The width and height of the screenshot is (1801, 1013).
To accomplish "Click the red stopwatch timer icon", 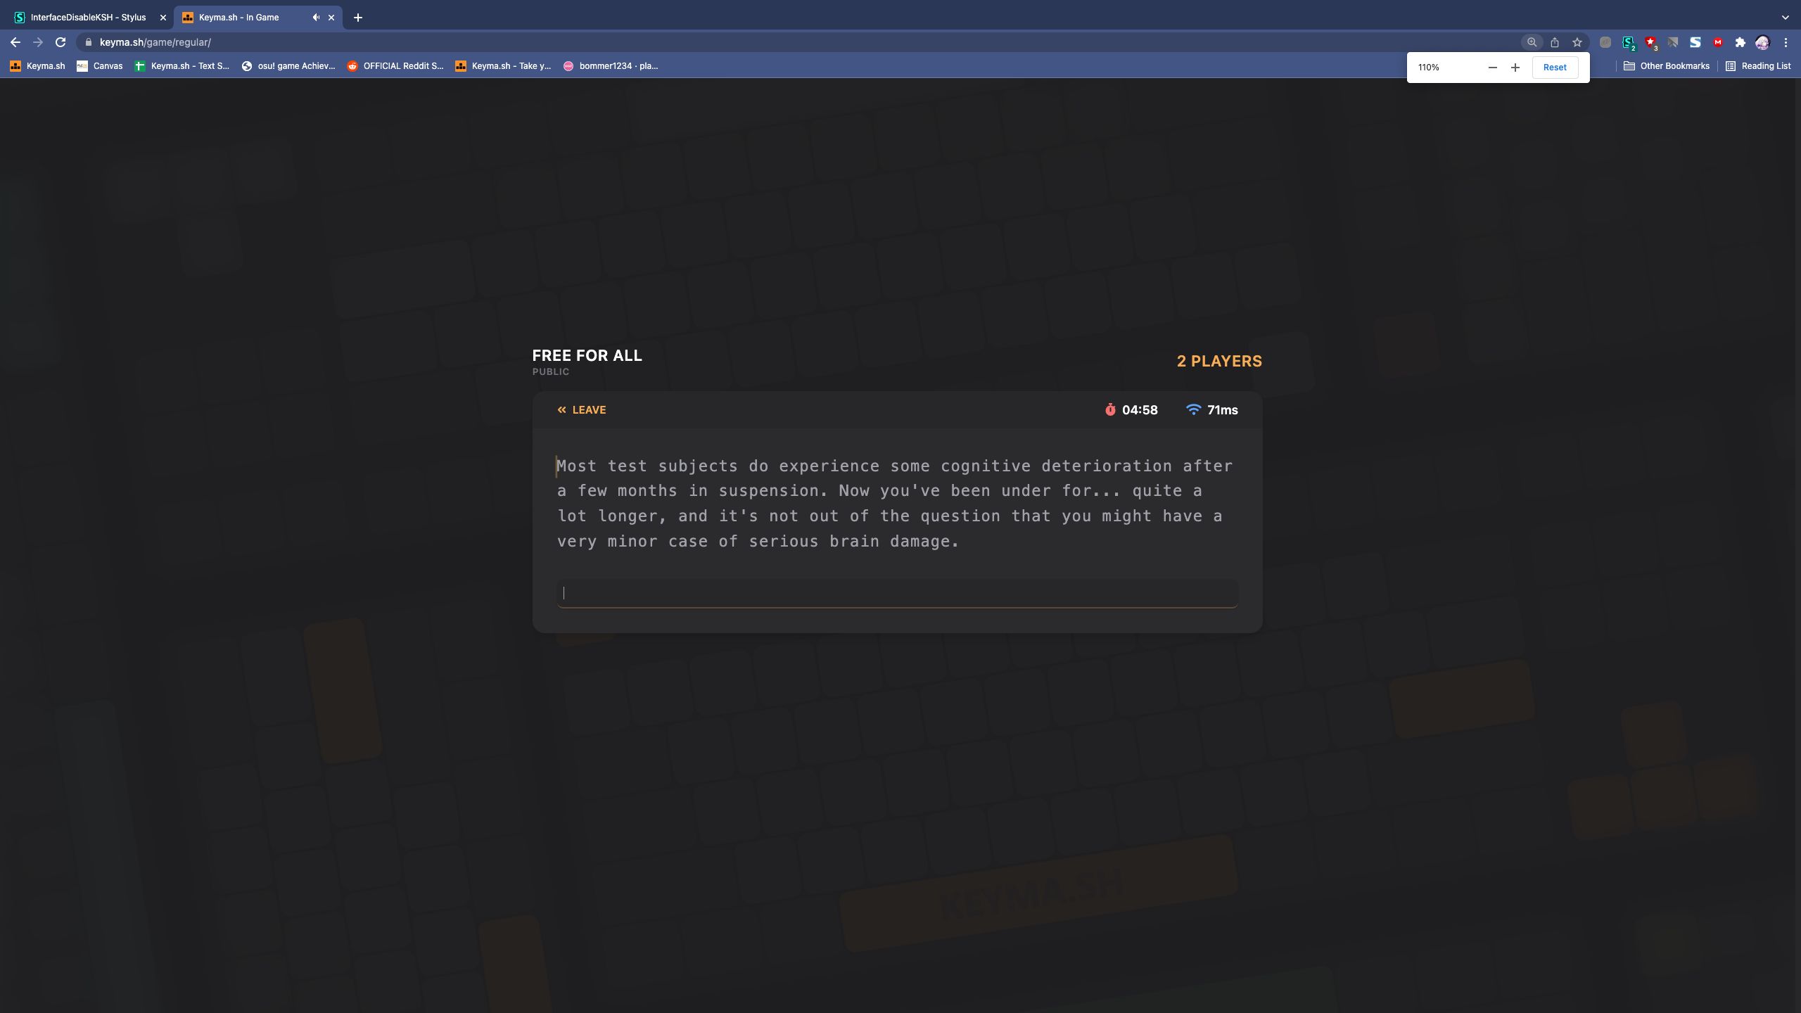I will point(1110,410).
